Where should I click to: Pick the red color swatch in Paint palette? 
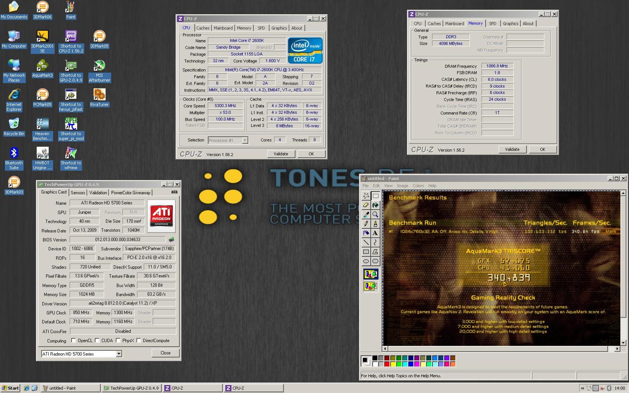[x=387, y=364]
